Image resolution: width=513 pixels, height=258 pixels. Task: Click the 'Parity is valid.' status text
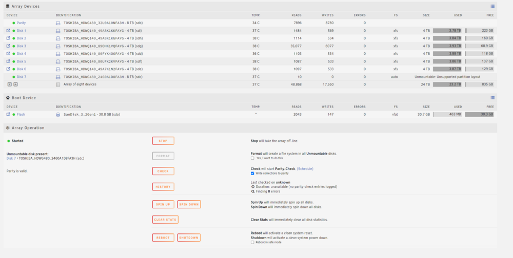[x=17, y=171]
